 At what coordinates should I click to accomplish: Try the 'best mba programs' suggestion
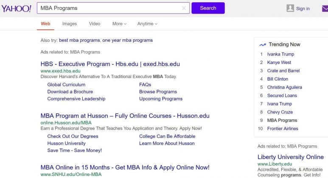coord(79,40)
